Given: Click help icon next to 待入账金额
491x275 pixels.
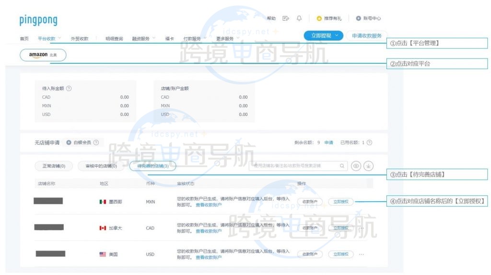Looking at the screenshot, I should [69, 89].
